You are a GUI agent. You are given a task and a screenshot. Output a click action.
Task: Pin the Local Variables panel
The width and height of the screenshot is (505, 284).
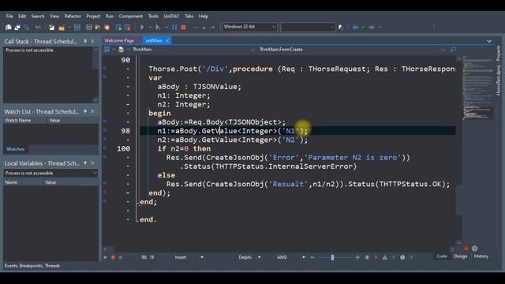pyautogui.click(x=85, y=163)
